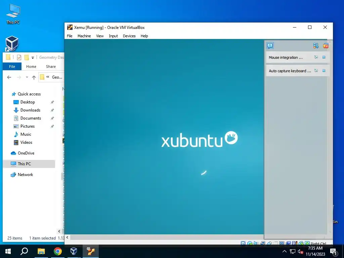This screenshot has width=344, height=258.
Task: Go forward in File Explorer
Action: coord(19,77)
